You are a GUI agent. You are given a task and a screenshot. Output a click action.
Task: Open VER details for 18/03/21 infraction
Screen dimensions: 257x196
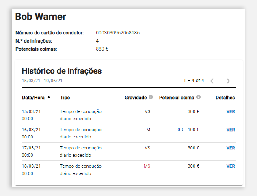pos(231,166)
